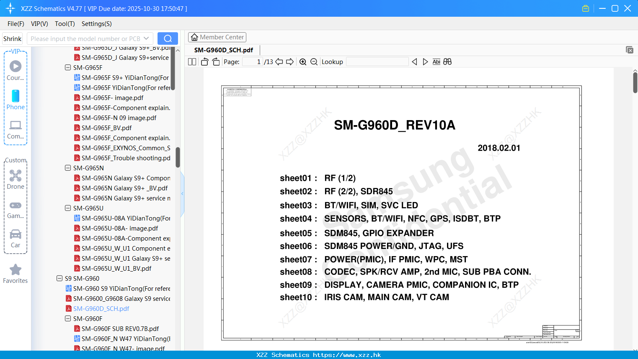
Task: Open the Courses sidebar icon
Action: (x=15, y=70)
